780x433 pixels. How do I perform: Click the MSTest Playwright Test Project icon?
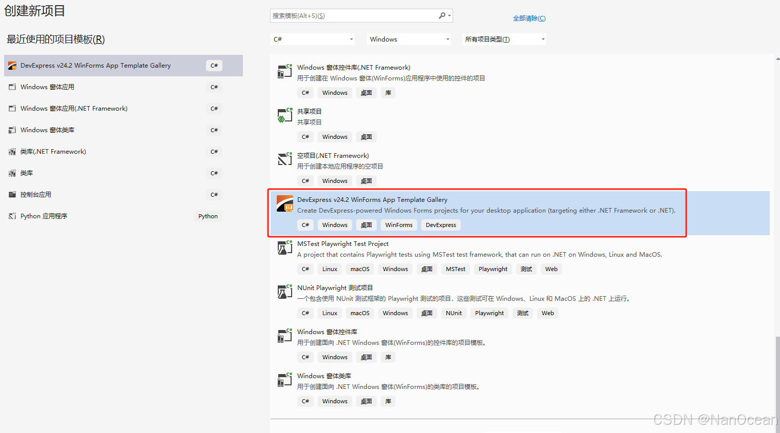285,248
